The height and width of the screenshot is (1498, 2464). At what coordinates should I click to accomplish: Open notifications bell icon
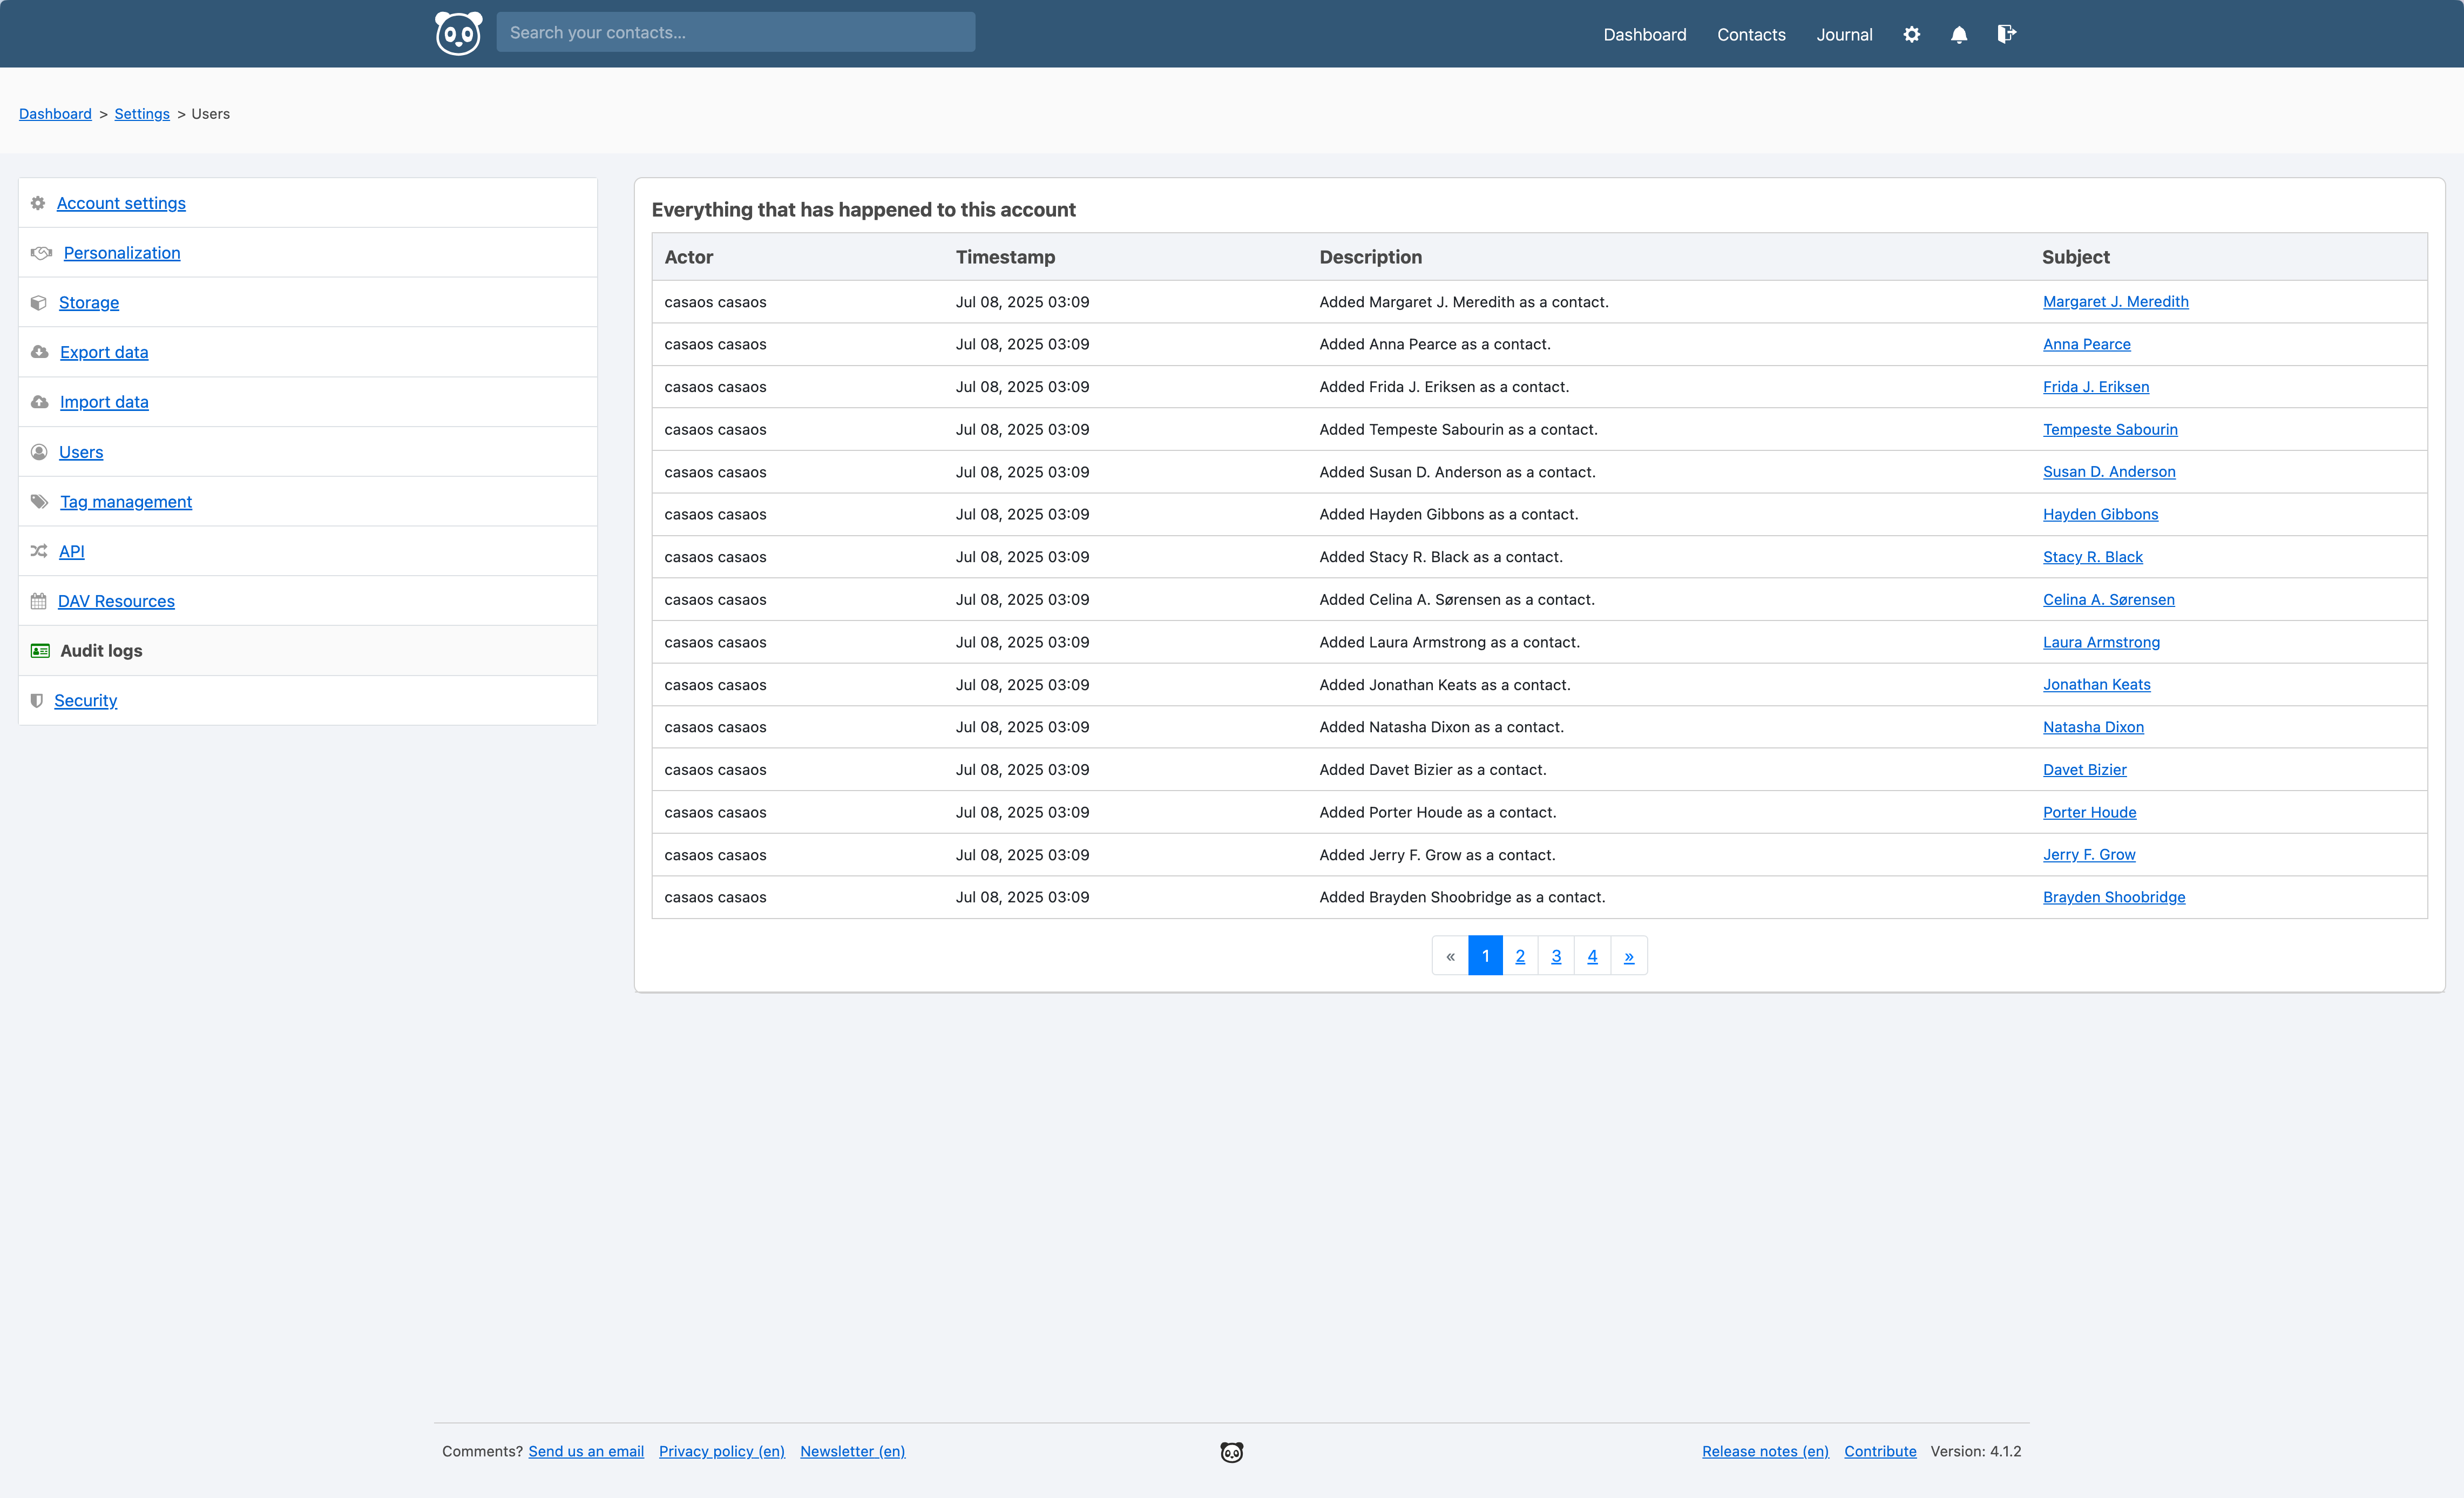pos(1959,34)
